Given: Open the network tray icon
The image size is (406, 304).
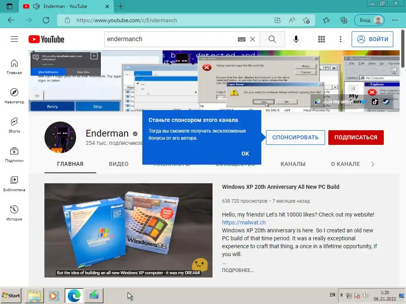Looking at the screenshot, I should pos(349,295).
